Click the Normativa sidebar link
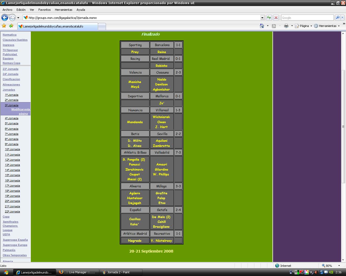346x276 pixels. click(x=9, y=35)
